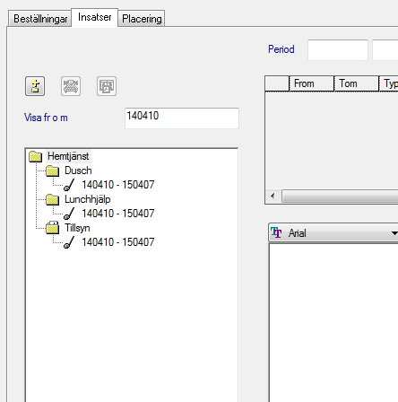Click the greyed telephone toolbar icon
The width and height of the screenshot is (398, 402).
point(71,86)
